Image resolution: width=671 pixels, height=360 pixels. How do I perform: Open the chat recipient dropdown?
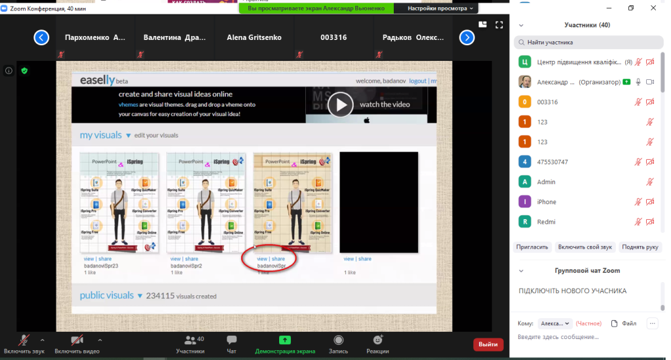(555, 323)
